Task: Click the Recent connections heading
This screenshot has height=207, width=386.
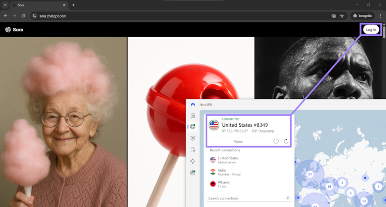Action: tap(225, 150)
